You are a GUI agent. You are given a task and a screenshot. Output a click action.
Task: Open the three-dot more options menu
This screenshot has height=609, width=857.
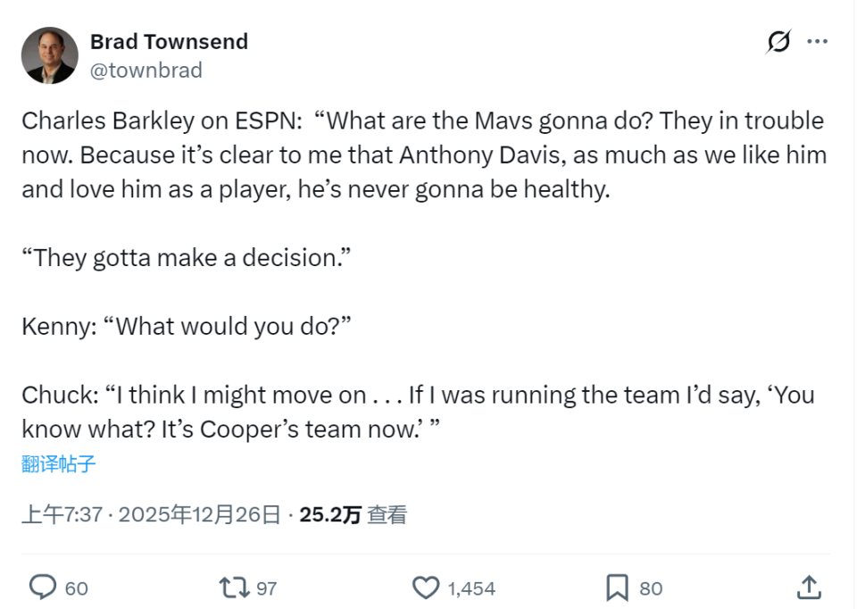(817, 42)
